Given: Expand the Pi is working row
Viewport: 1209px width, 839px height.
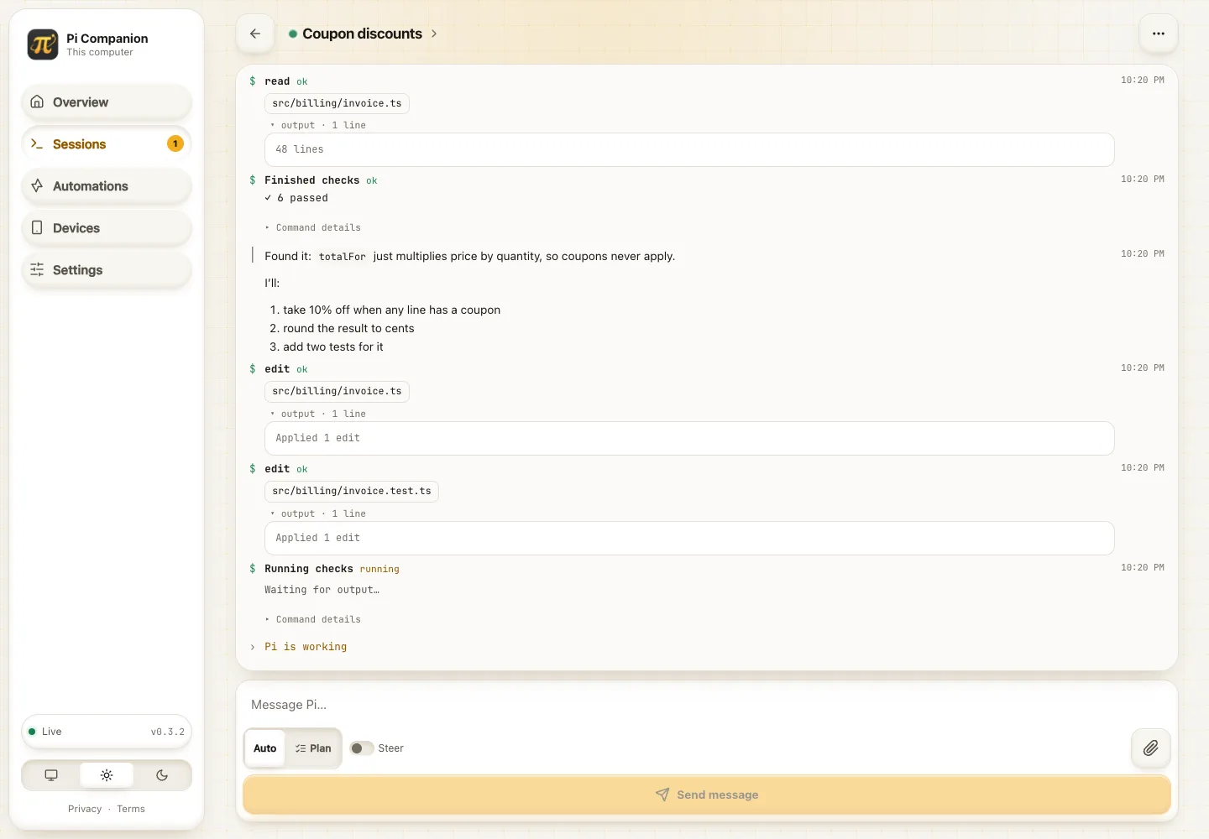Looking at the screenshot, I should 299,647.
